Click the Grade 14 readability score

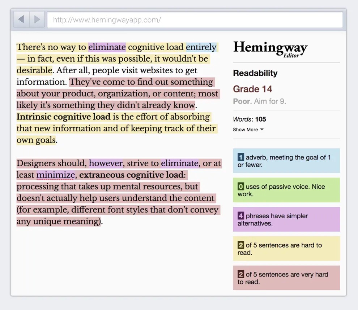pyautogui.click(x=252, y=89)
